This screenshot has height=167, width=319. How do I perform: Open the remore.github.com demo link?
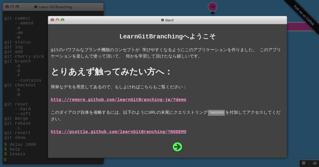(x=119, y=100)
